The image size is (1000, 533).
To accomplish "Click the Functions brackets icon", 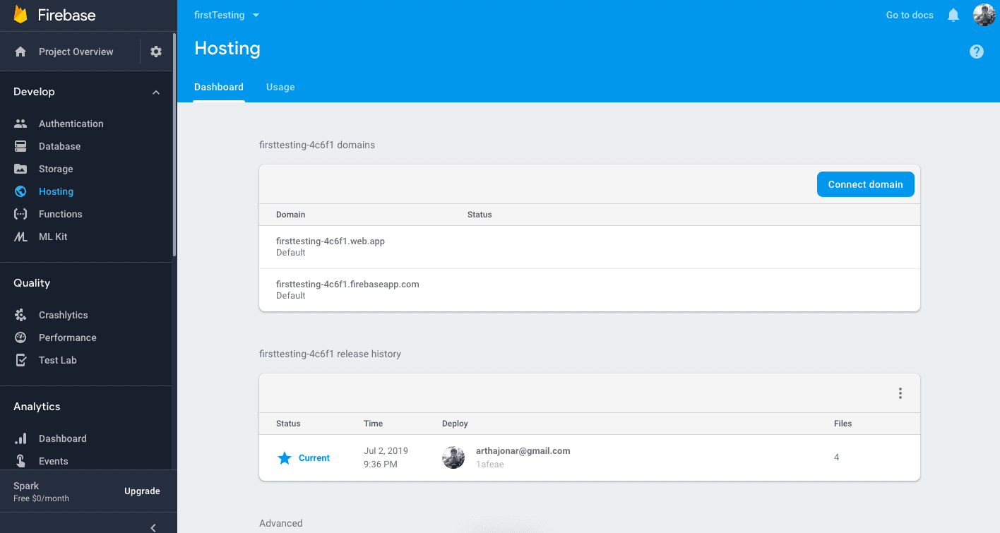I will click(20, 214).
